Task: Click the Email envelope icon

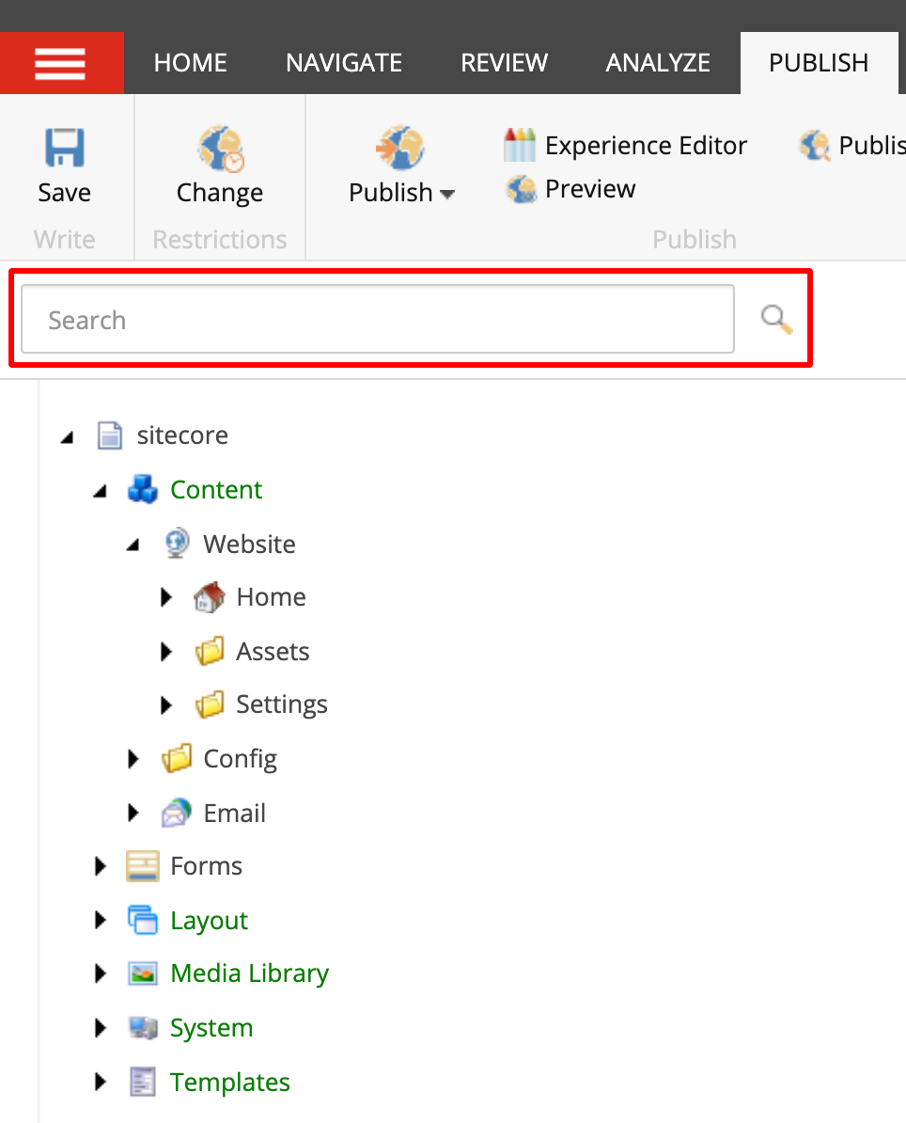Action: coord(177,813)
